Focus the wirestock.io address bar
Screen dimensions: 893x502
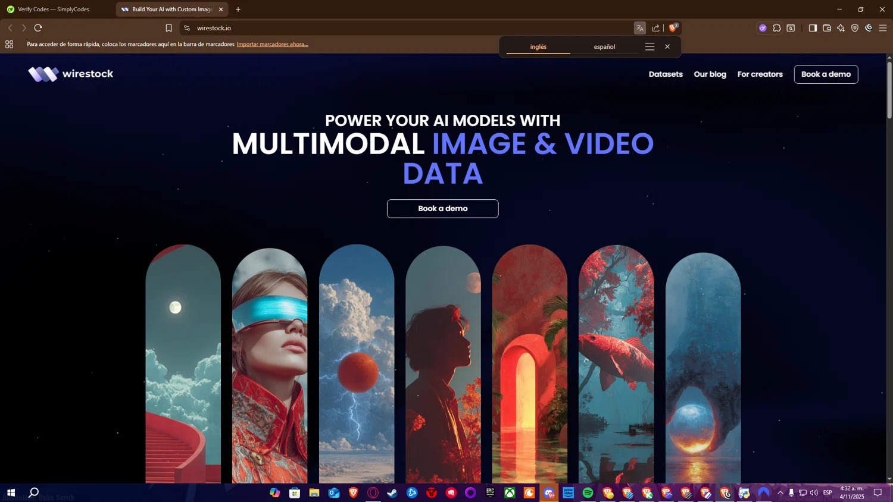tap(411, 28)
